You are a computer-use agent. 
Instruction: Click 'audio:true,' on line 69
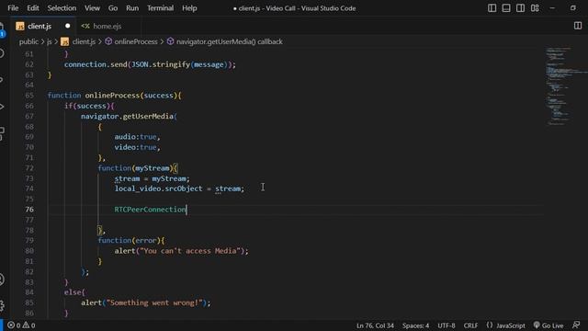point(137,137)
